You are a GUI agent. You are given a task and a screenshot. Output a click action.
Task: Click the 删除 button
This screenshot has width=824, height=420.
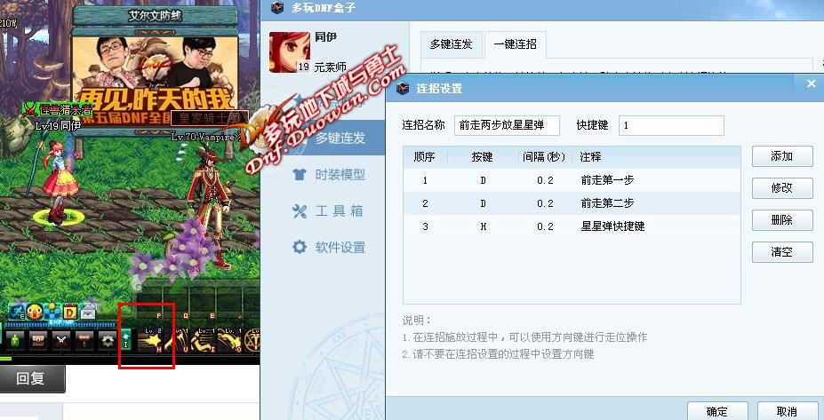point(782,220)
